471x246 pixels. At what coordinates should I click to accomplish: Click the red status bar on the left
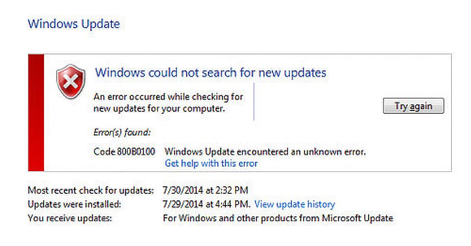tap(36, 113)
